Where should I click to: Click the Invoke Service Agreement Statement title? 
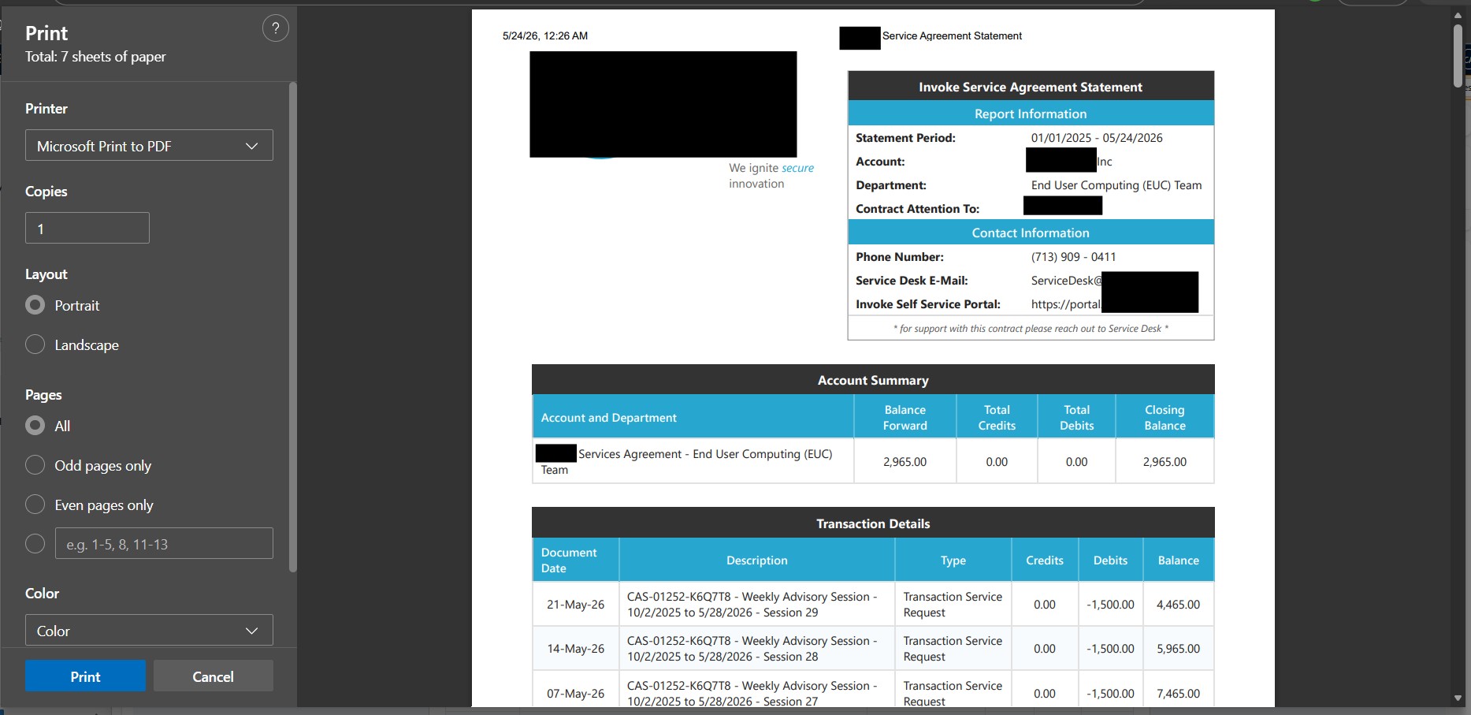1031,87
